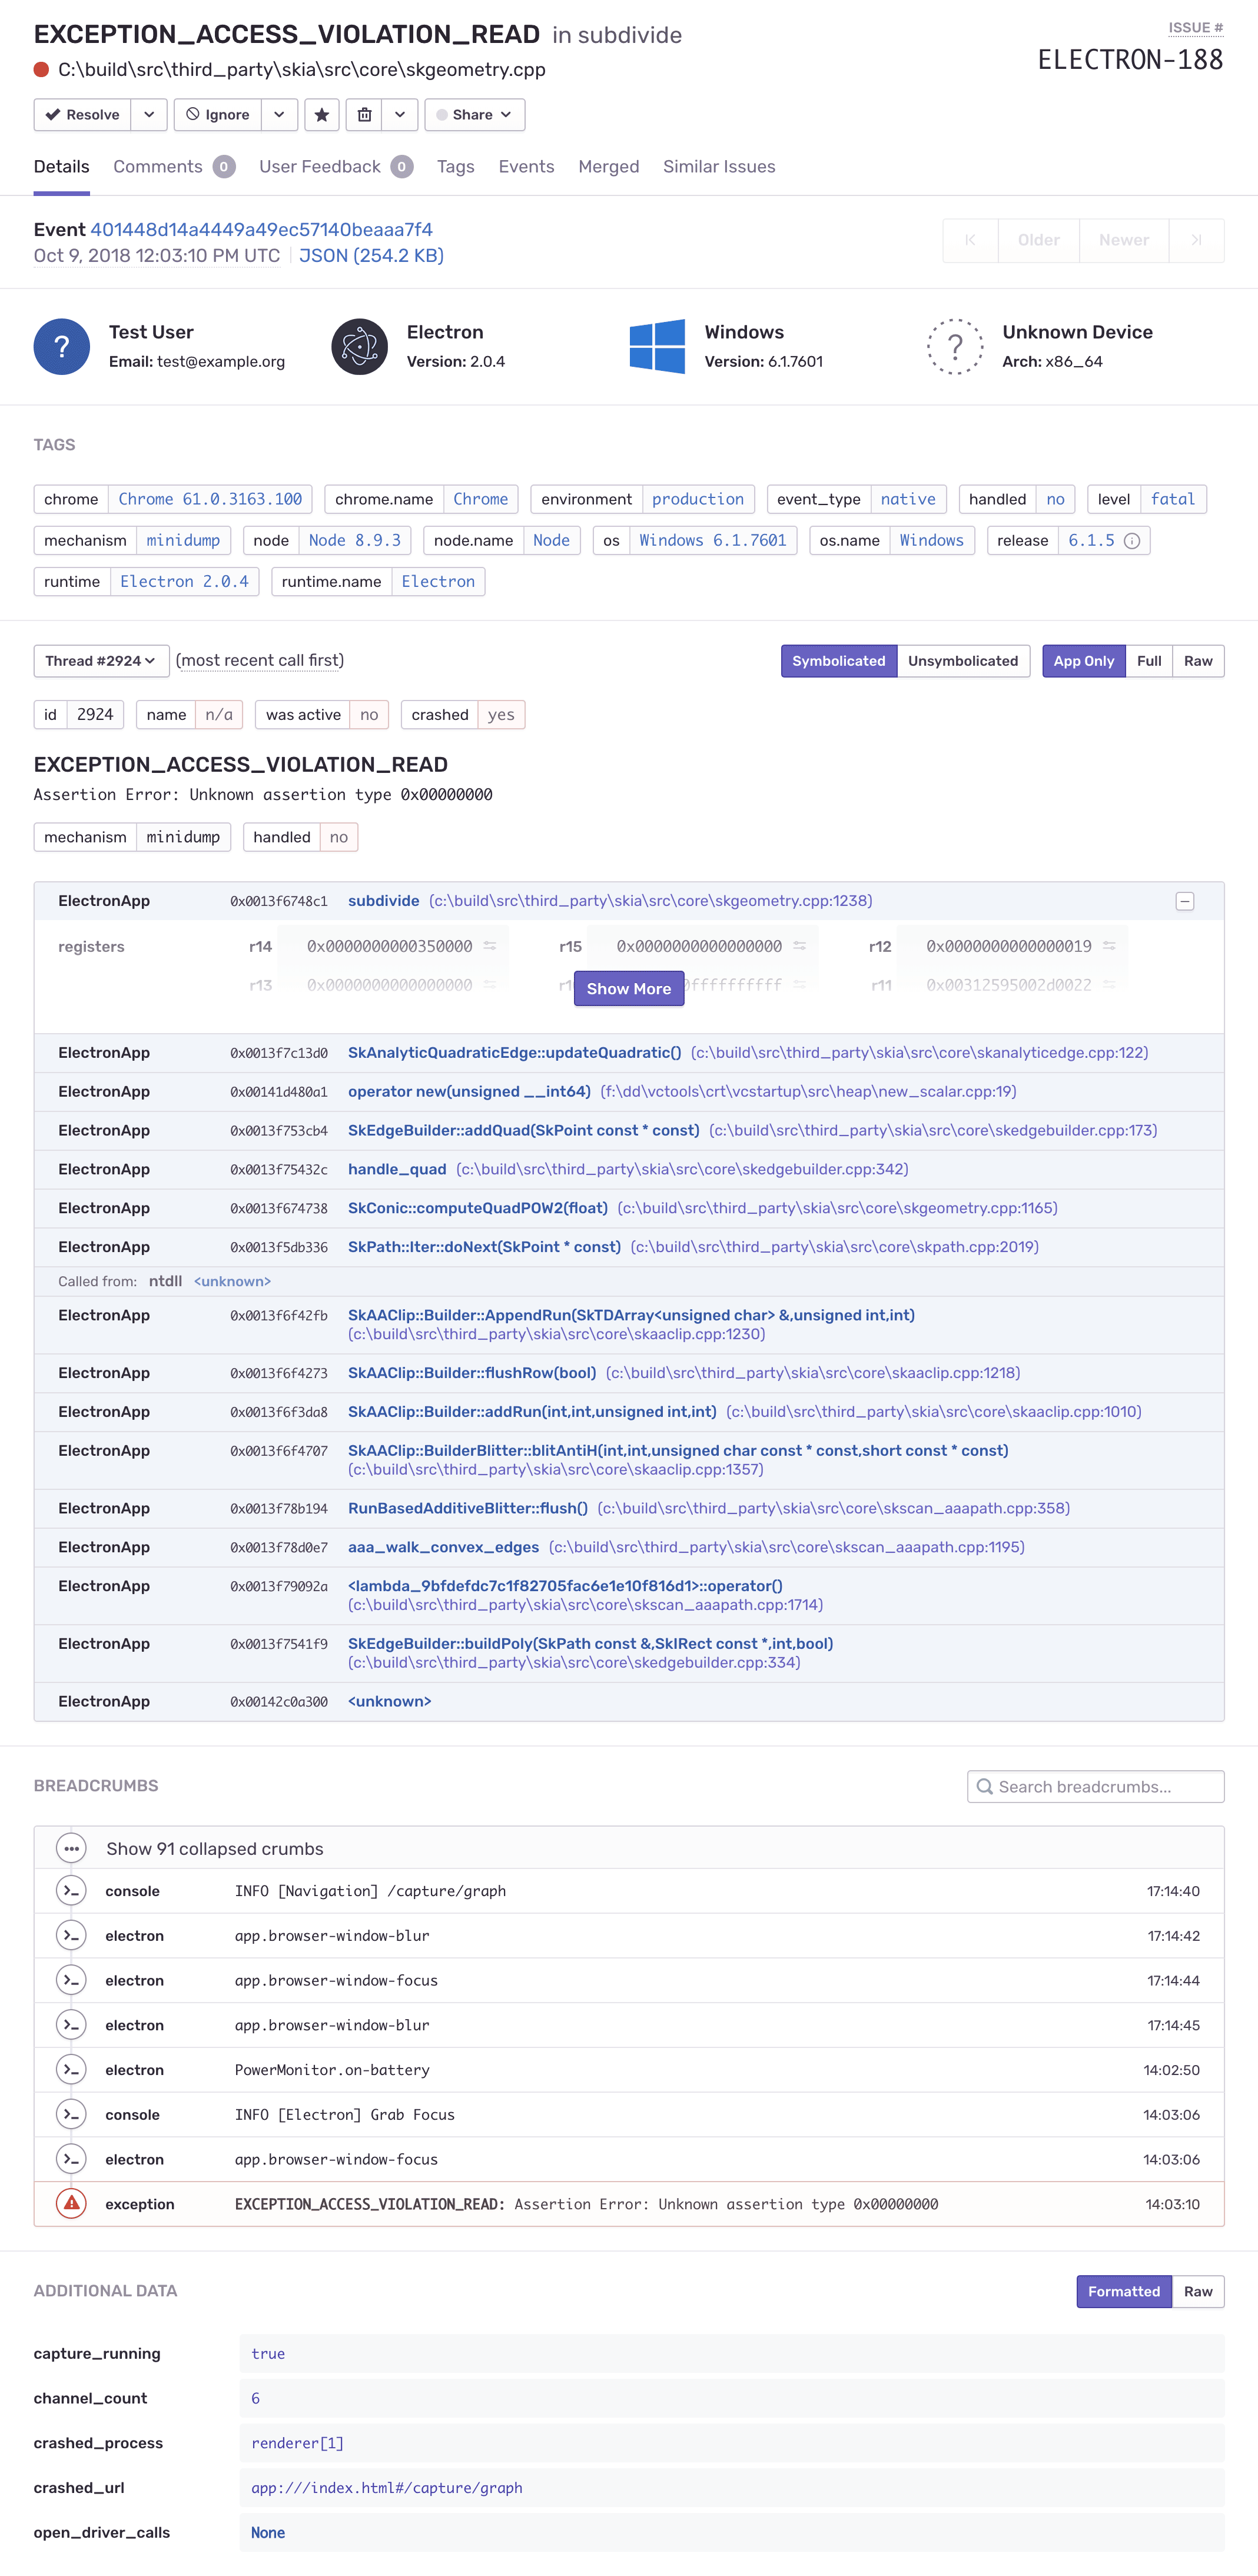Image resolution: width=1258 pixels, height=2576 pixels.
Task: Click the Older event button
Action: pyautogui.click(x=1039, y=241)
